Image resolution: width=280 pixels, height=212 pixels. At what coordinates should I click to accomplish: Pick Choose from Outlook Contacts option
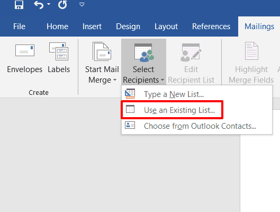click(x=197, y=126)
